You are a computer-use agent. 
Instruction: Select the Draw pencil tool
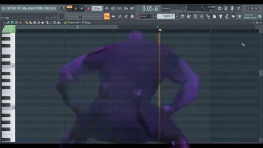coord(26,23)
